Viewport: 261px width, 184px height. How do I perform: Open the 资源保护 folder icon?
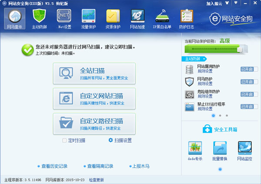tap(113, 16)
